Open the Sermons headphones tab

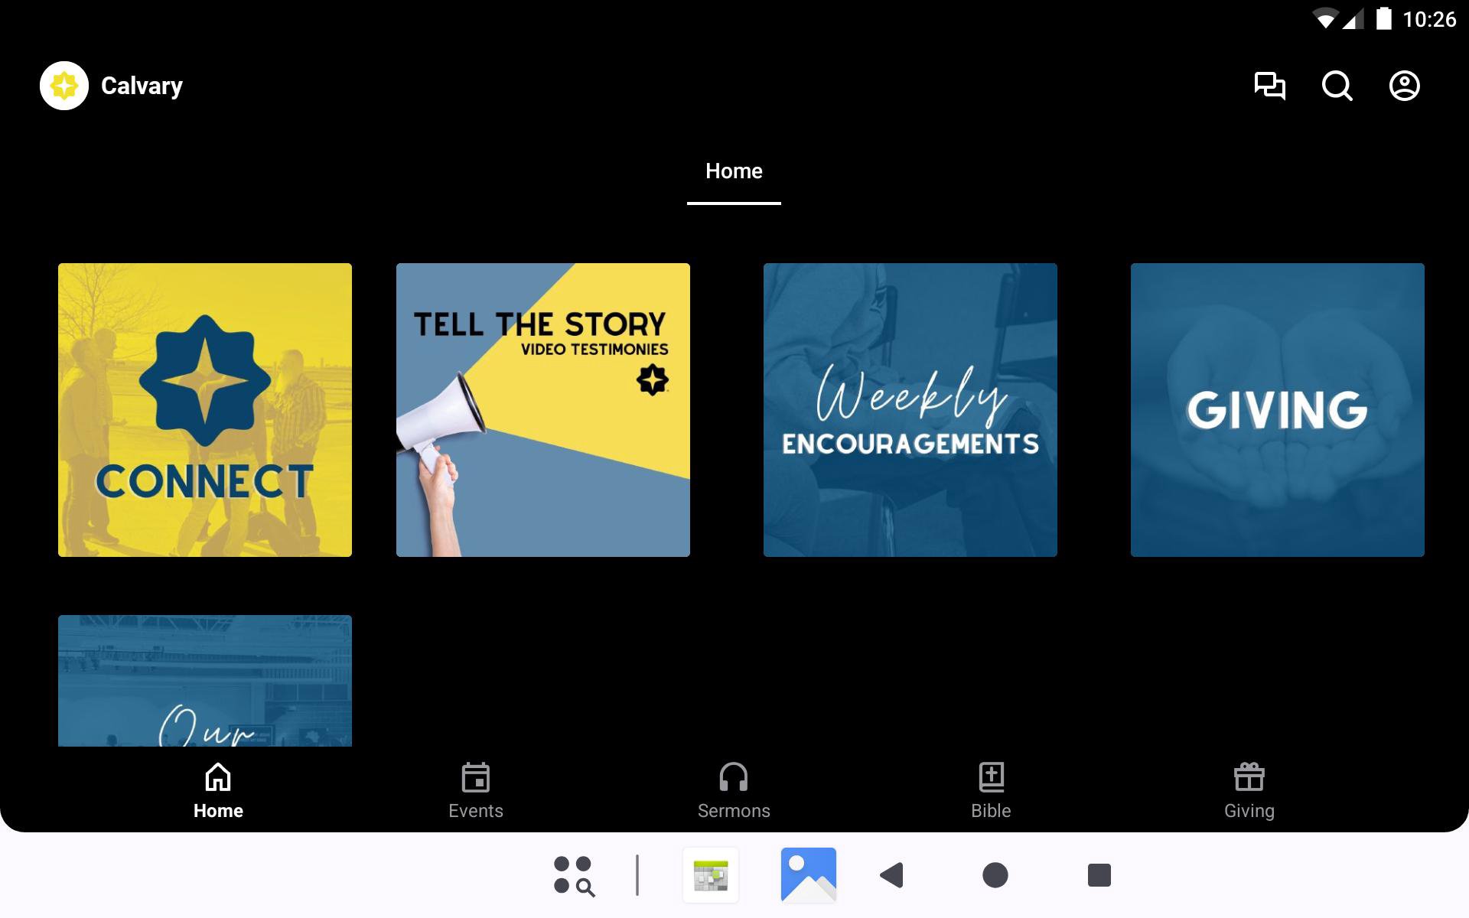pyautogui.click(x=733, y=791)
